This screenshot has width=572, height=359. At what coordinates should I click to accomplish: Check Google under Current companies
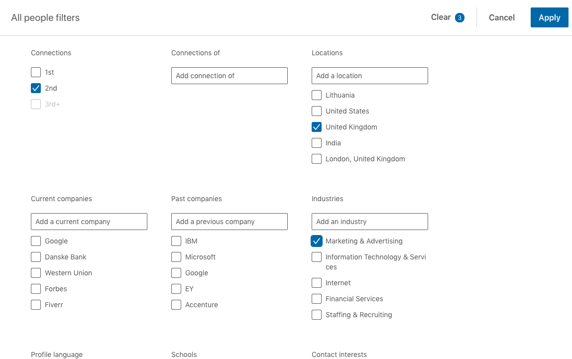coord(36,241)
